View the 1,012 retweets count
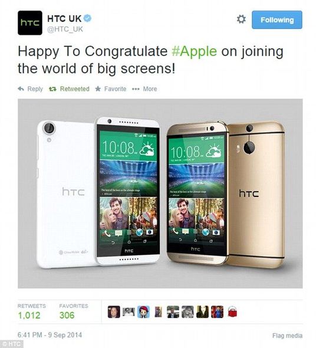 (29, 315)
